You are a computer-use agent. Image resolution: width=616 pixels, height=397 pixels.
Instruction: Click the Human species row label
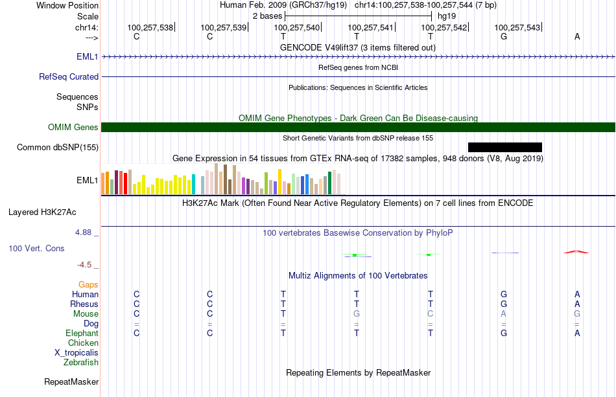85,294
